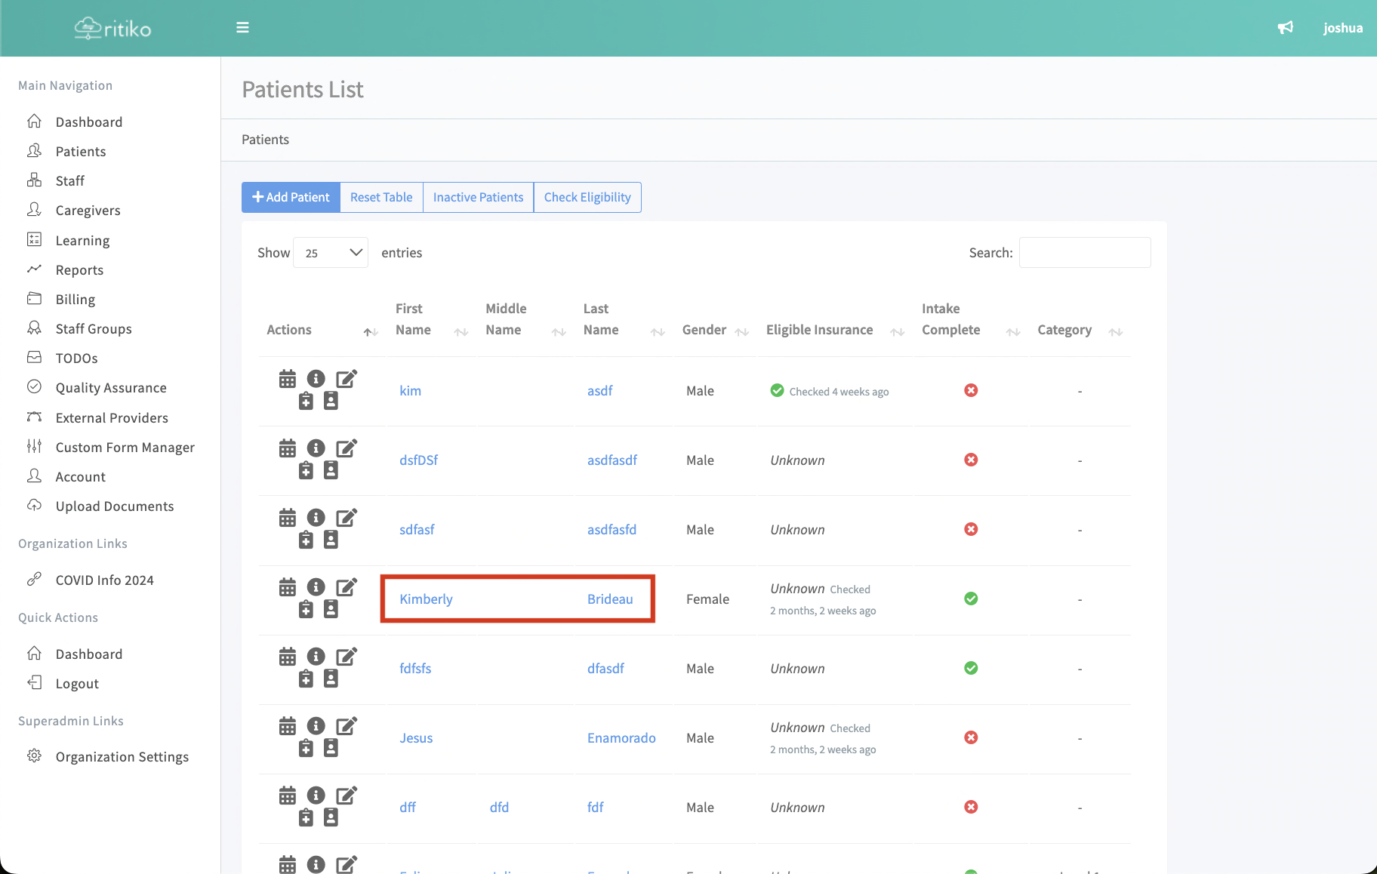This screenshot has height=874, width=1377.
Task: Click the Add Patient button
Action: click(x=291, y=197)
